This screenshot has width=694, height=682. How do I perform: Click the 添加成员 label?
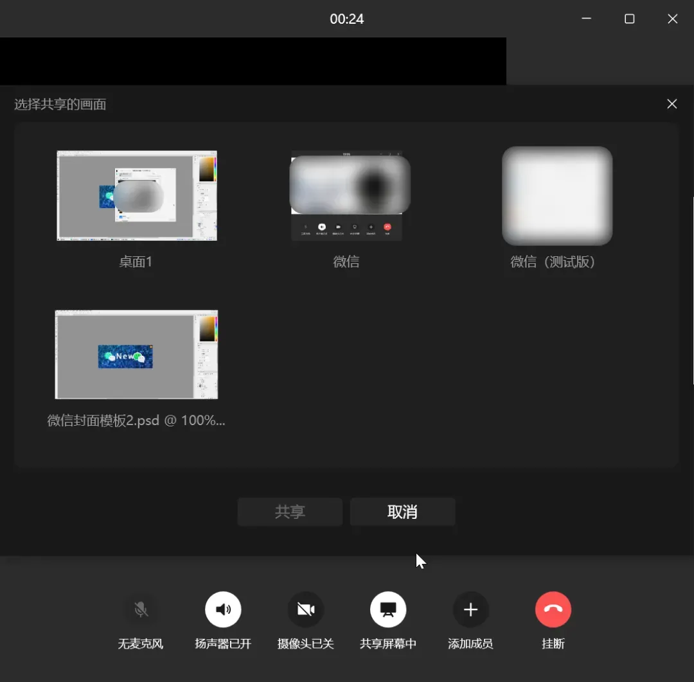470,643
